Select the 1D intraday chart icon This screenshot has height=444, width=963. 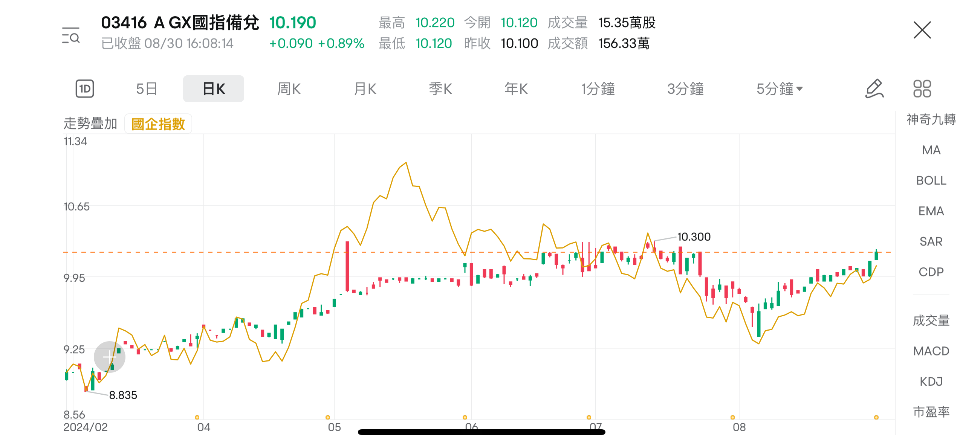tap(85, 89)
